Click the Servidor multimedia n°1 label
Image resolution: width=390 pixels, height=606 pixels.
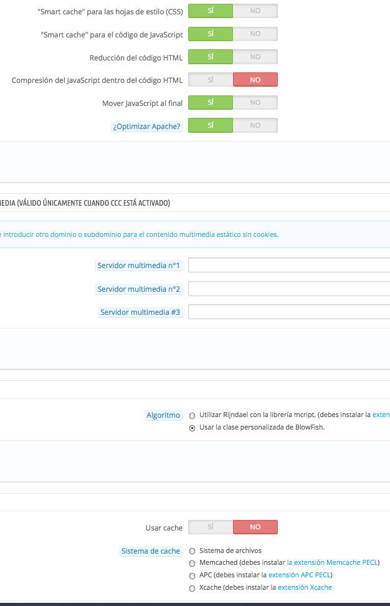139,266
